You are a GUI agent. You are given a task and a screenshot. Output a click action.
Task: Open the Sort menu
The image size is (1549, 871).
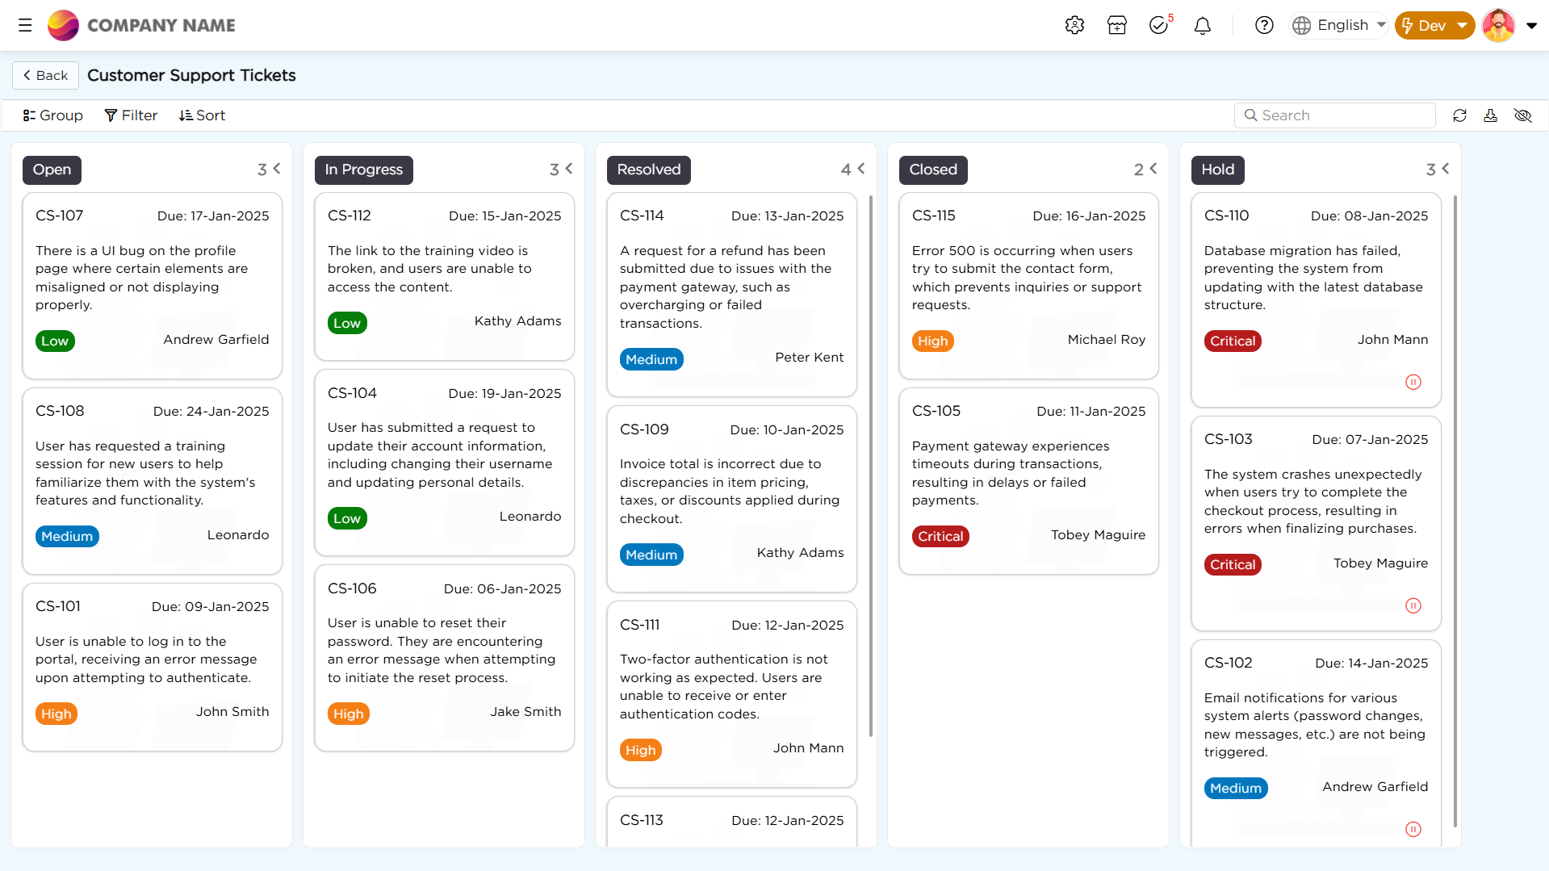click(202, 115)
